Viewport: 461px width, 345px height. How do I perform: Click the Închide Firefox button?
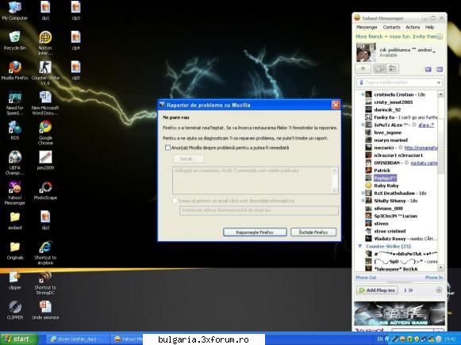(x=313, y=232)
